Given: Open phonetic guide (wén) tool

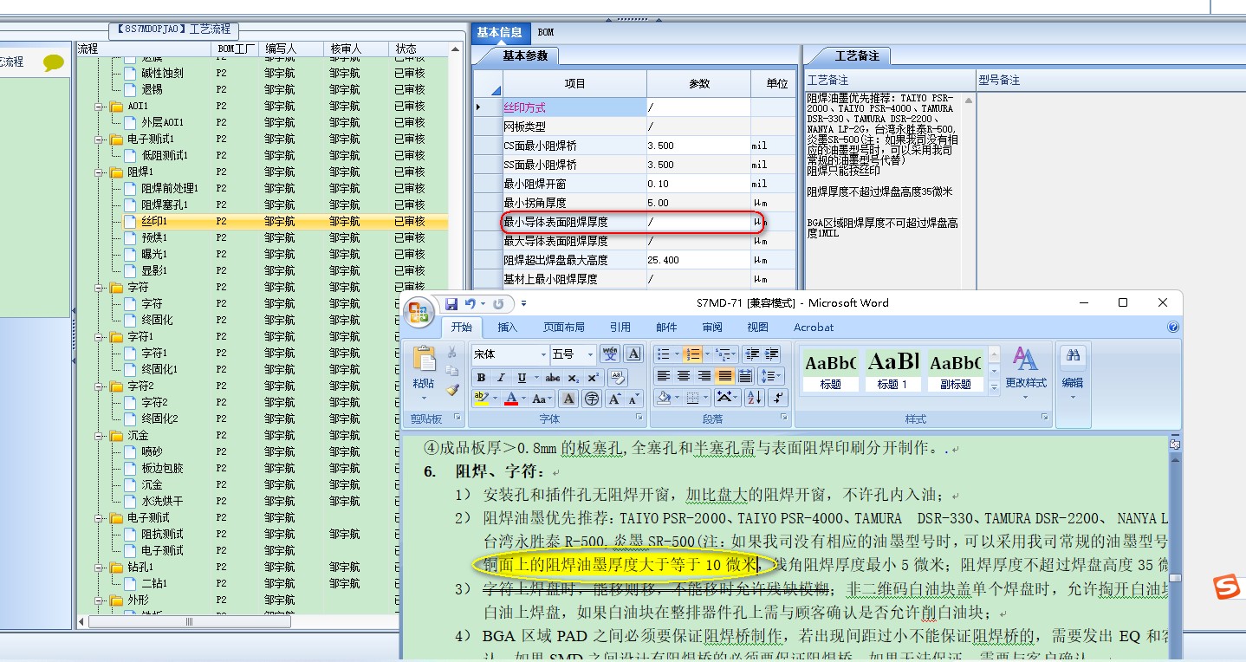Looking at the screenshot, I should 610,354.
